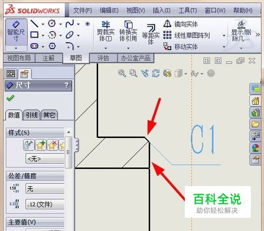Click the Offset Entities tool
The height and width of the screenshot is (231, 264).
pyautogui.click(x=151, y=34)
